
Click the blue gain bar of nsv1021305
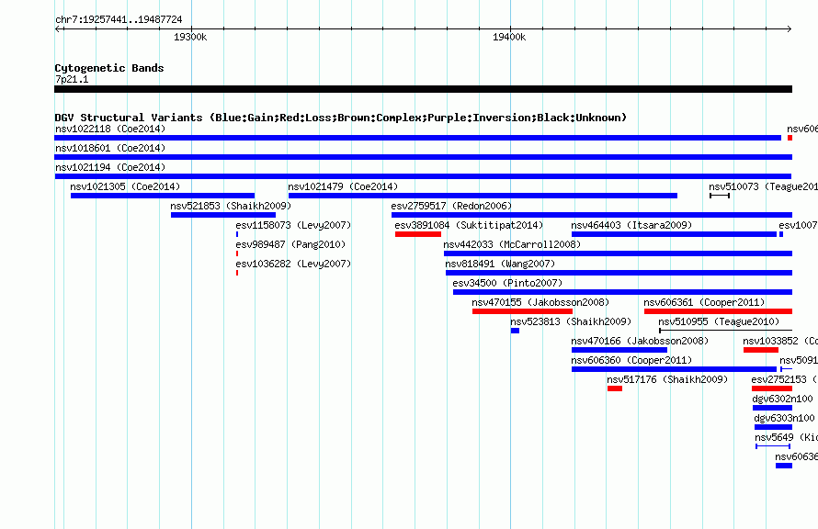pos(163,196)
